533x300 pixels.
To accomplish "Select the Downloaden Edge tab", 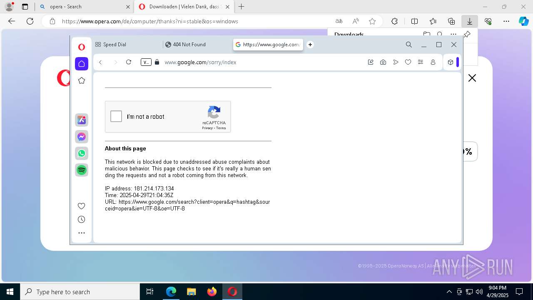I will [x=184, y=7].
